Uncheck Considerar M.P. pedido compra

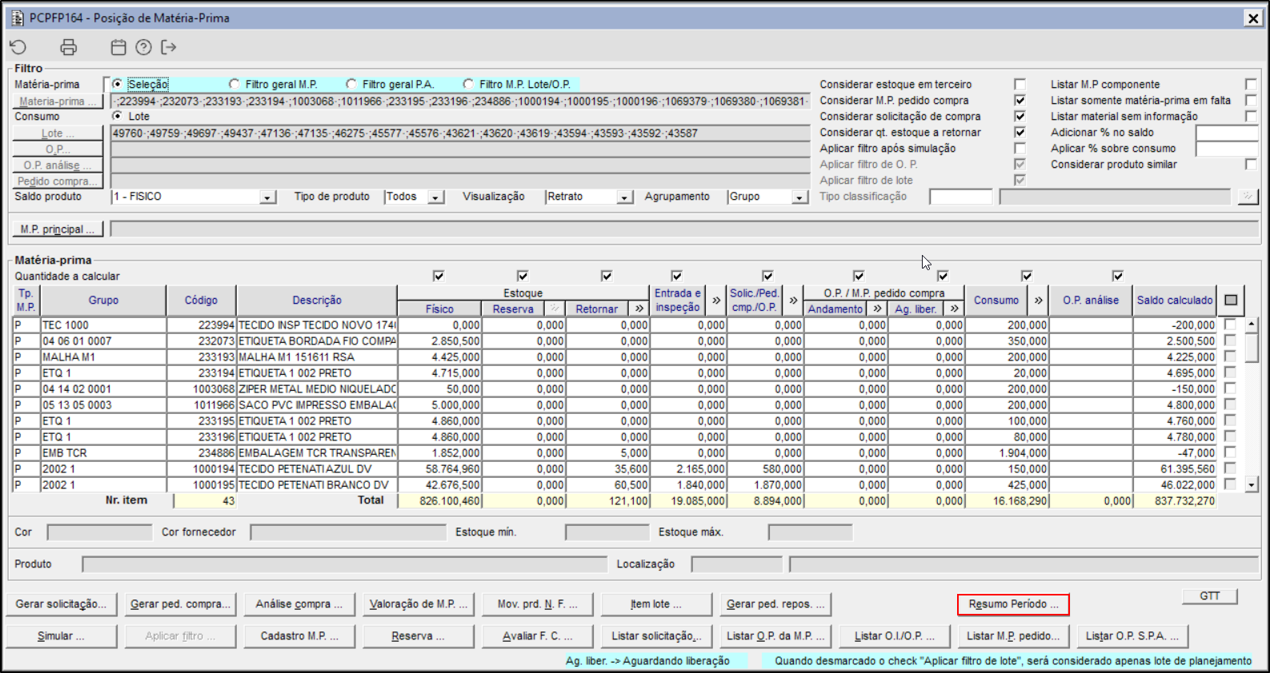point(1020,101)
